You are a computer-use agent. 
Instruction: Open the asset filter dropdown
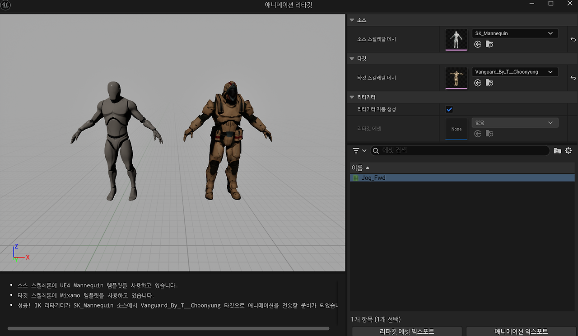point(359,150)
